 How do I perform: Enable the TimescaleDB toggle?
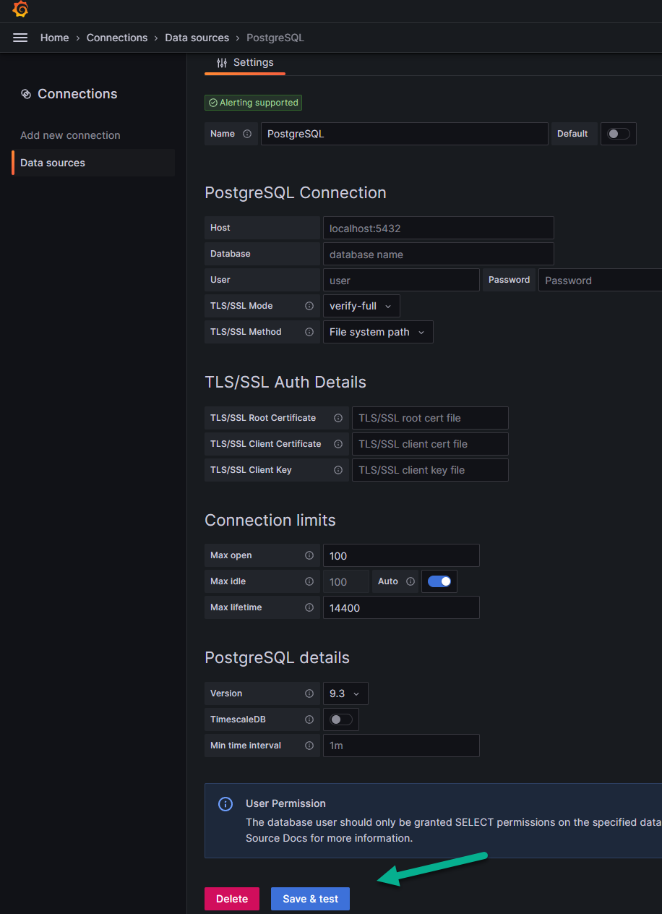(341, 719)
